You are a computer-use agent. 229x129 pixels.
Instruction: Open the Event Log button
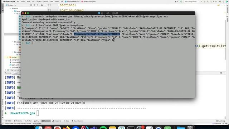pos(220,121)
